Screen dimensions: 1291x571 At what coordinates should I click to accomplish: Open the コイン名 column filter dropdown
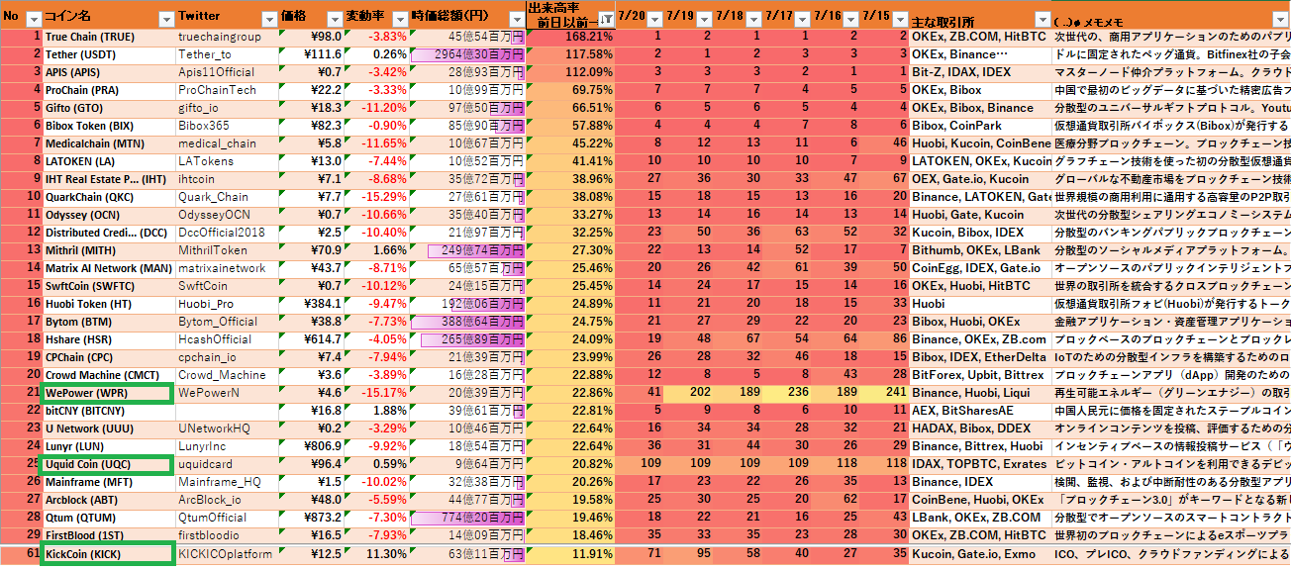[x=163, y=19]
